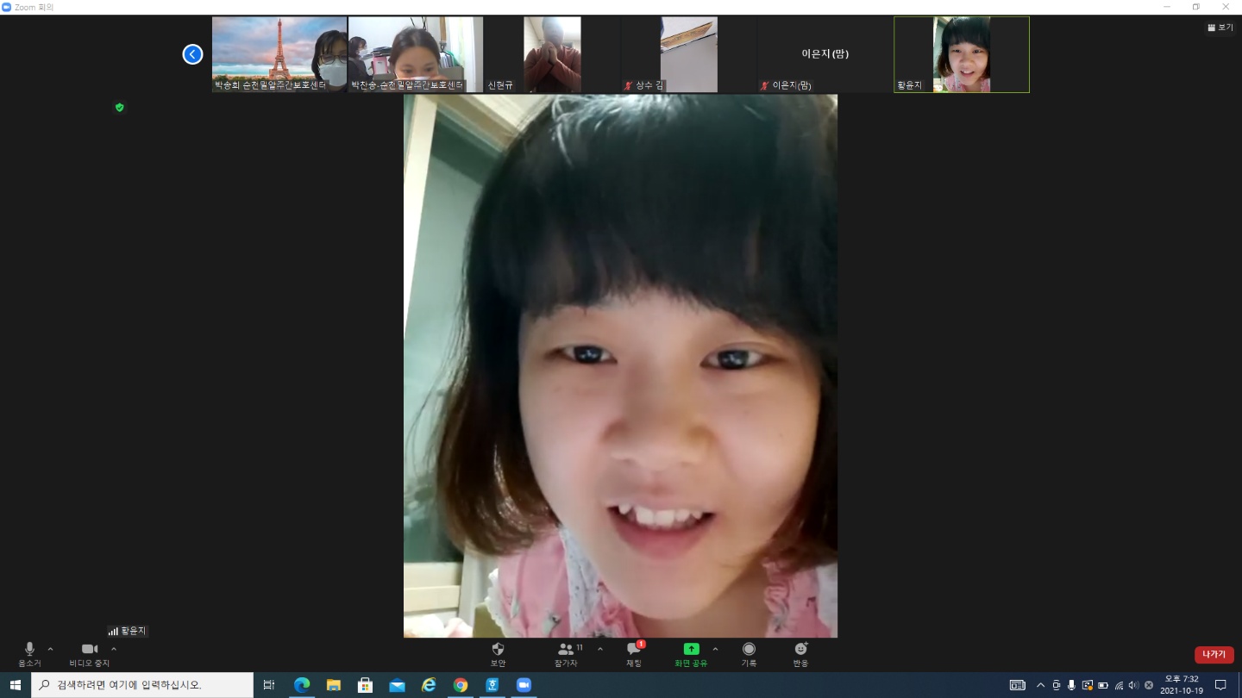Image resolution: width=1242 pixels, height=698 pixels.
Task: Open volume control in system tray
Action: point(1133,685)
